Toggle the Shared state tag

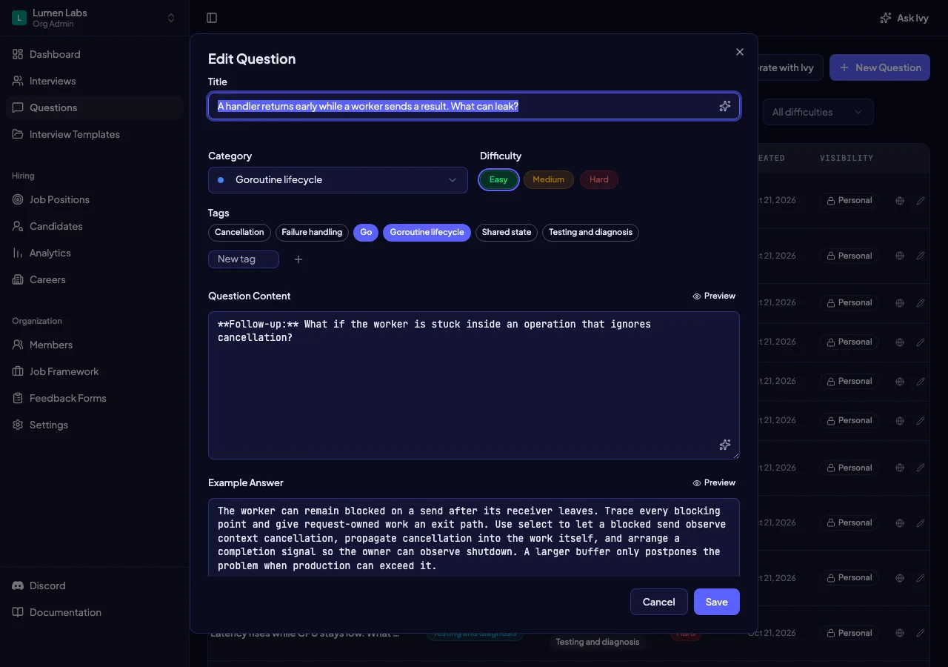[x=507, y=233]
